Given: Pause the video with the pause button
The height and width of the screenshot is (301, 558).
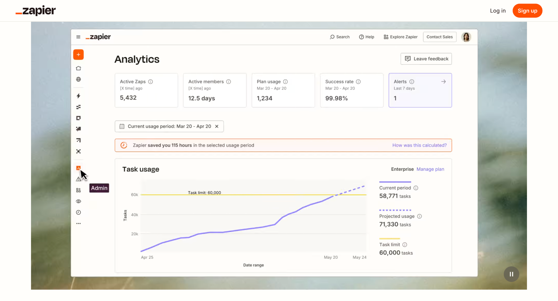Looking at the screenshot, I should point(511,274).
